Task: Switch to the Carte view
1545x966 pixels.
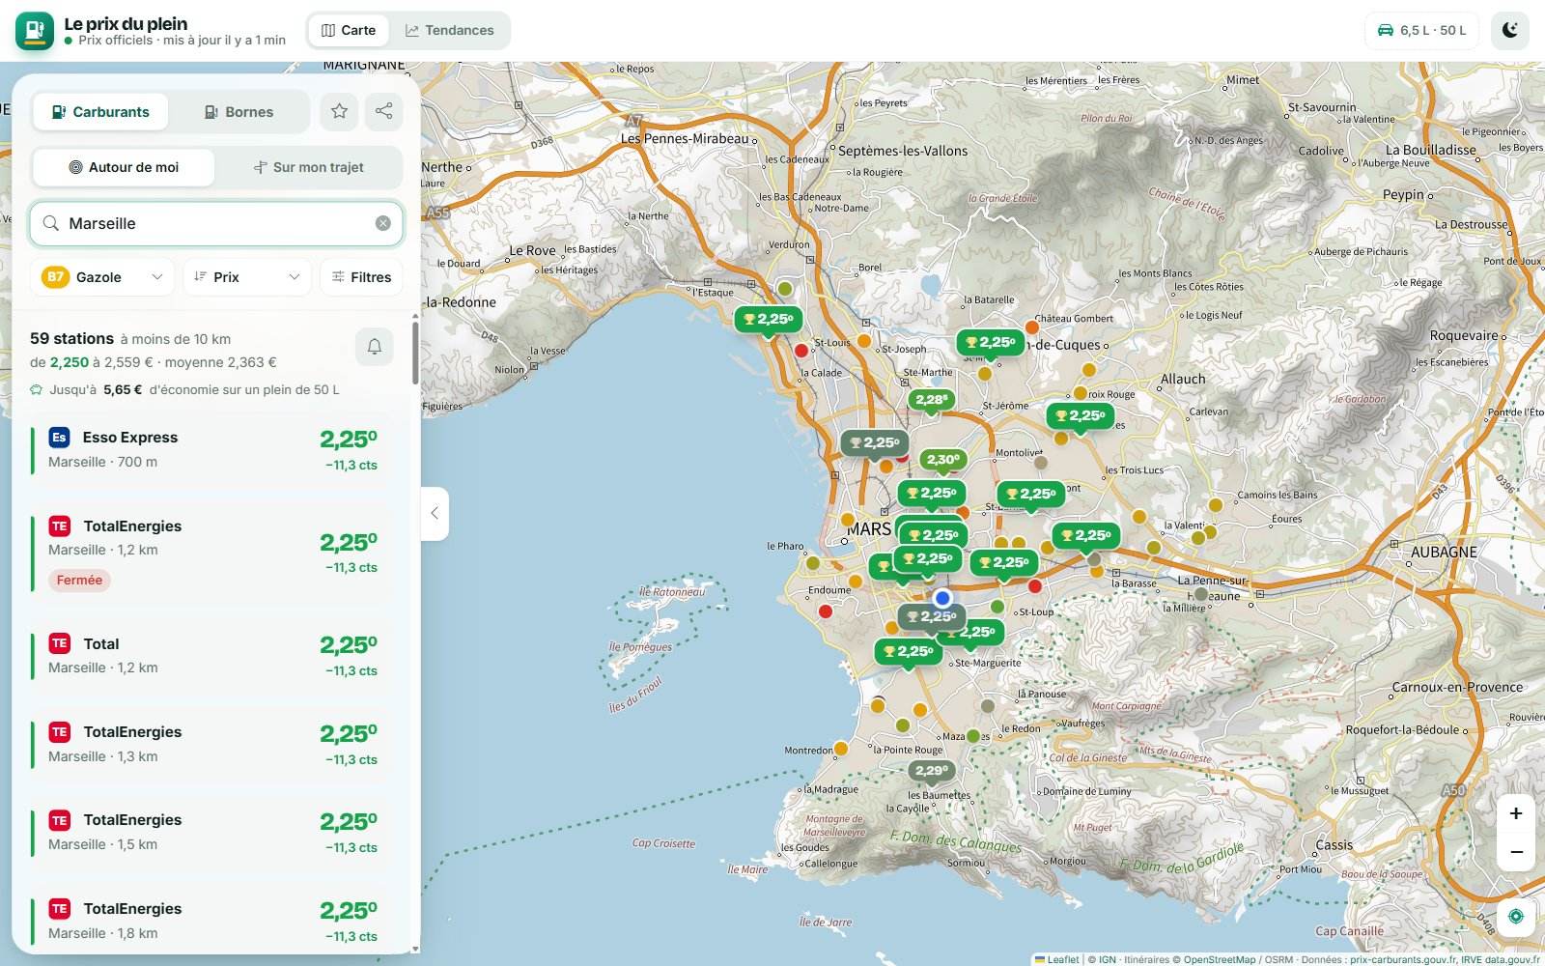Action: (x=349, y=30)
